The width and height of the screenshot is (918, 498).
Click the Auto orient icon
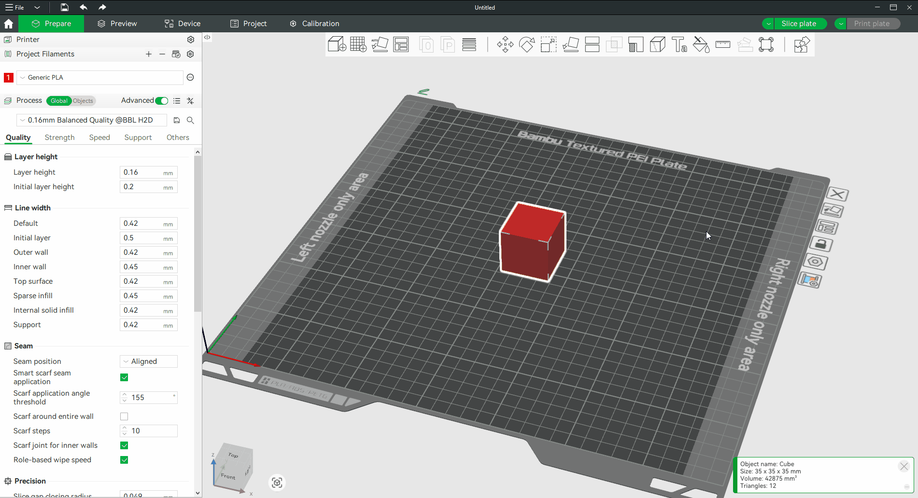point(380,44)
